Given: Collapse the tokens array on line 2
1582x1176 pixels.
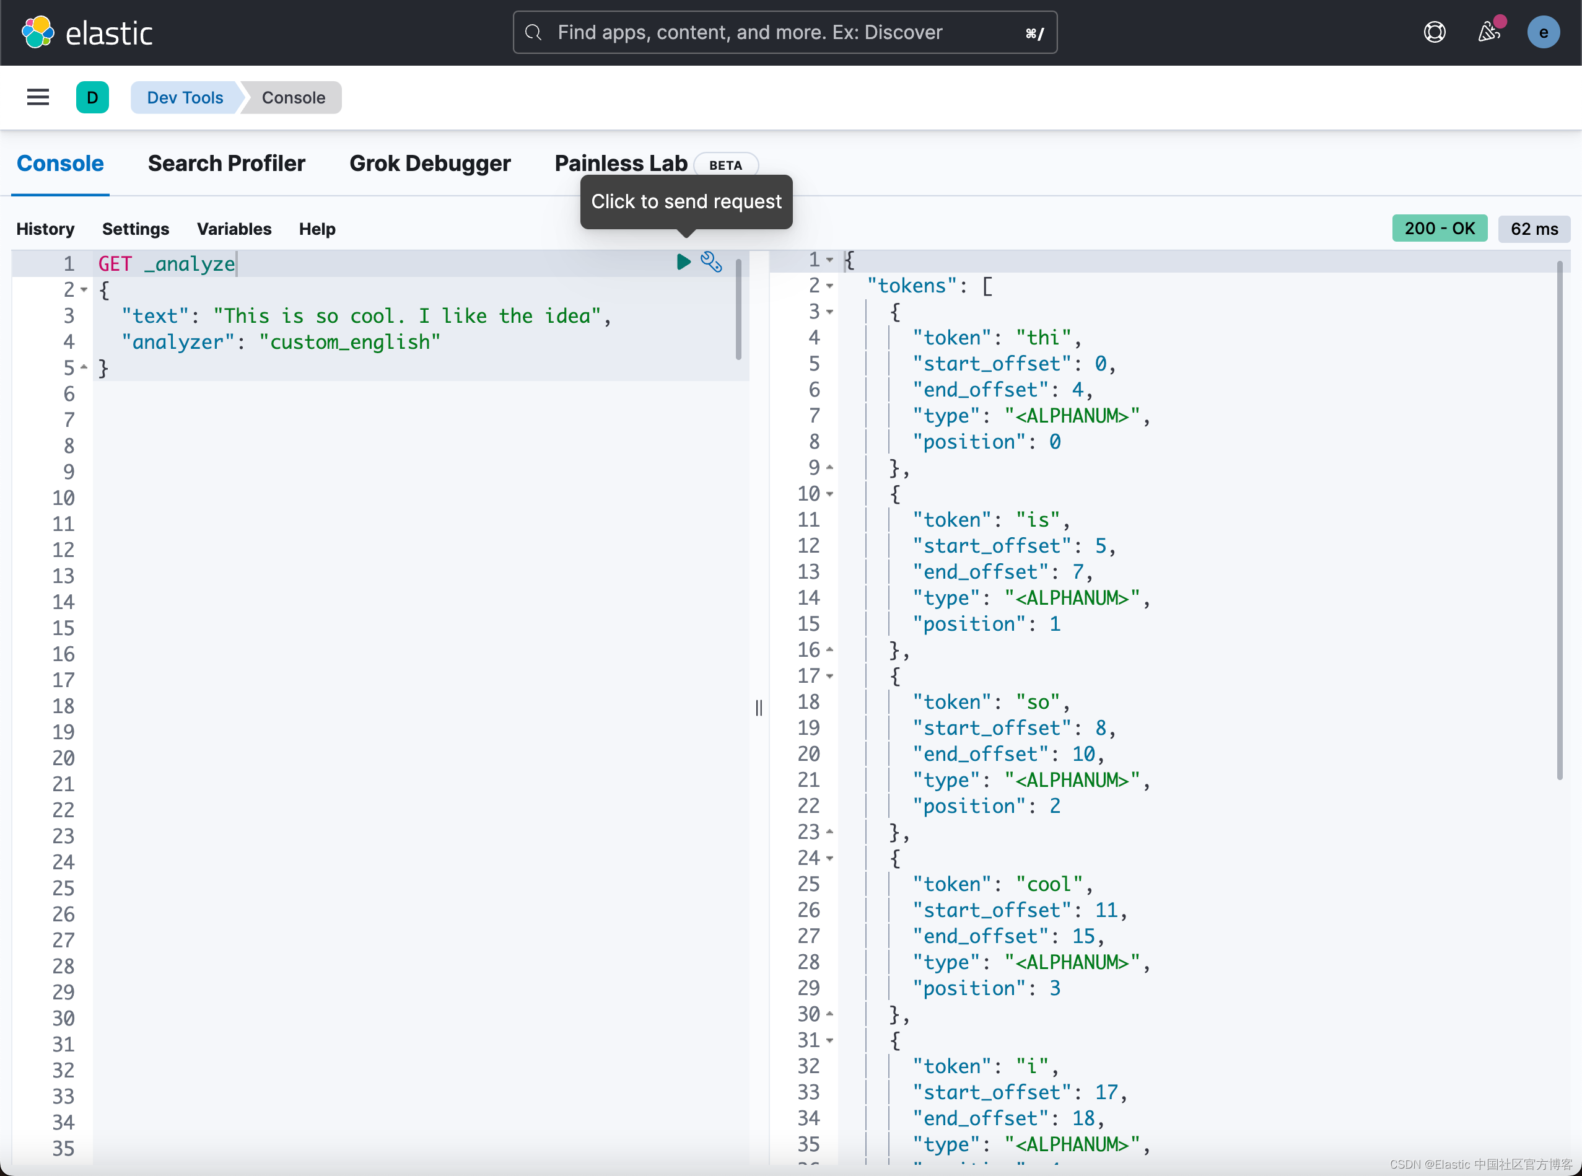Looking at the screenshot, I should [831, 286].
